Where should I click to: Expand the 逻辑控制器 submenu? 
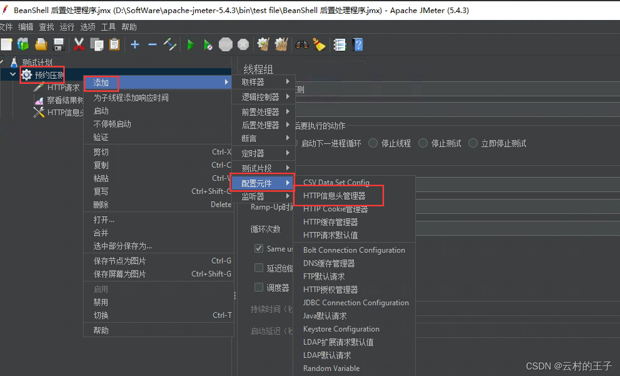(x=264, y=97)
